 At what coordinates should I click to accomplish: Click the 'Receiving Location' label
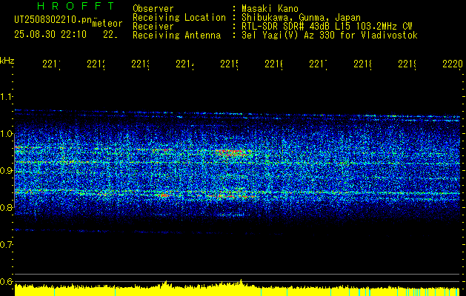pos(179,18)
